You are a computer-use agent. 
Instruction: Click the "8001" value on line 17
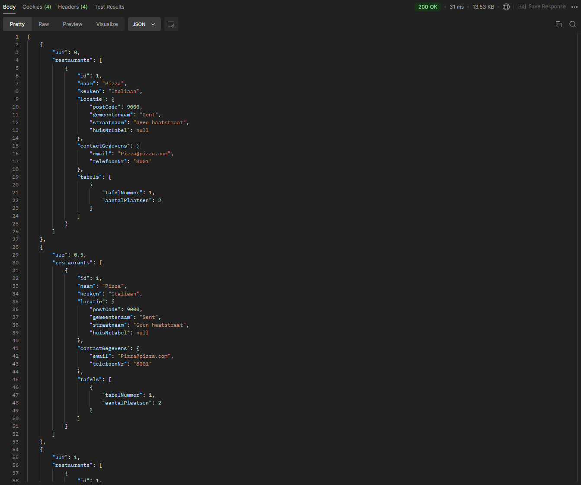(x=142, y=161)
